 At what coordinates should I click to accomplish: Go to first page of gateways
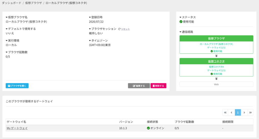click(x=225, y=112)
